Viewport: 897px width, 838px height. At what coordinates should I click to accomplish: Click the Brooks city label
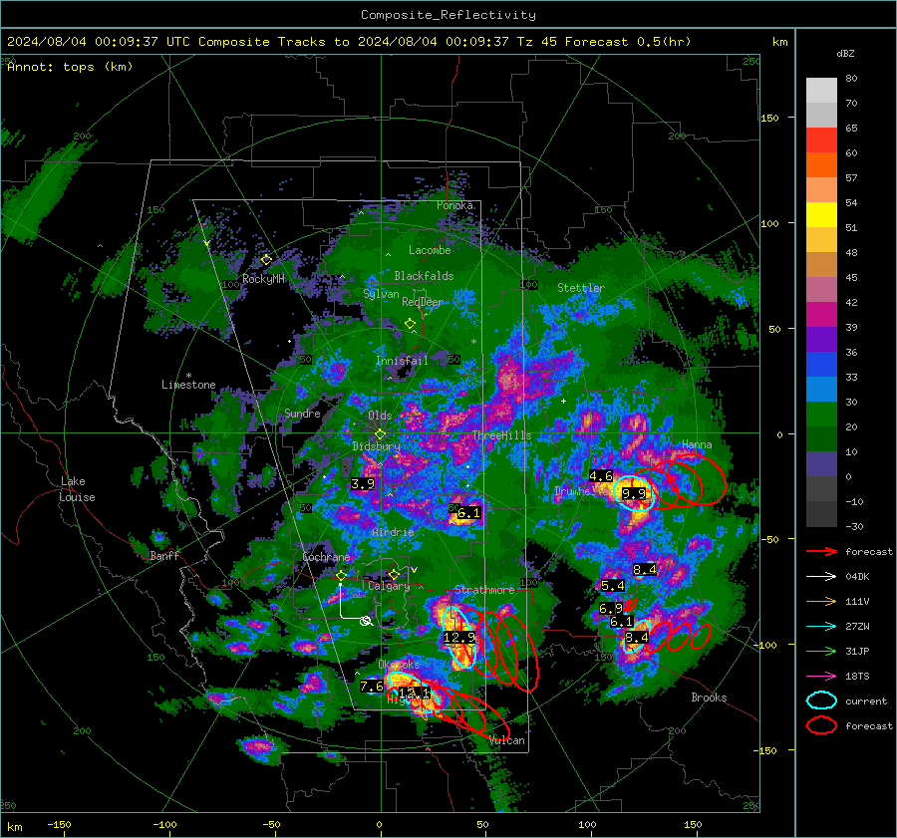[709, 698]
